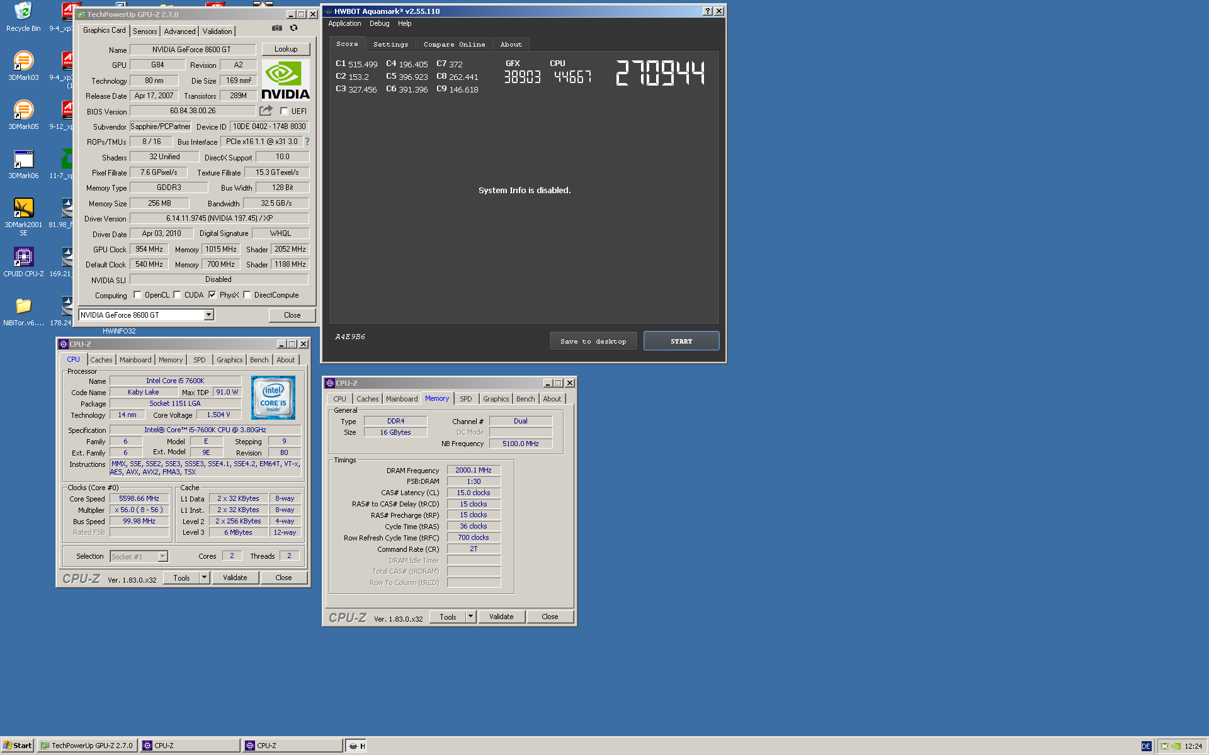This screenshot has width=1209, height=755.
Task: Click the Aquamark help question mark icon
Action: click(x=708, y=11)
